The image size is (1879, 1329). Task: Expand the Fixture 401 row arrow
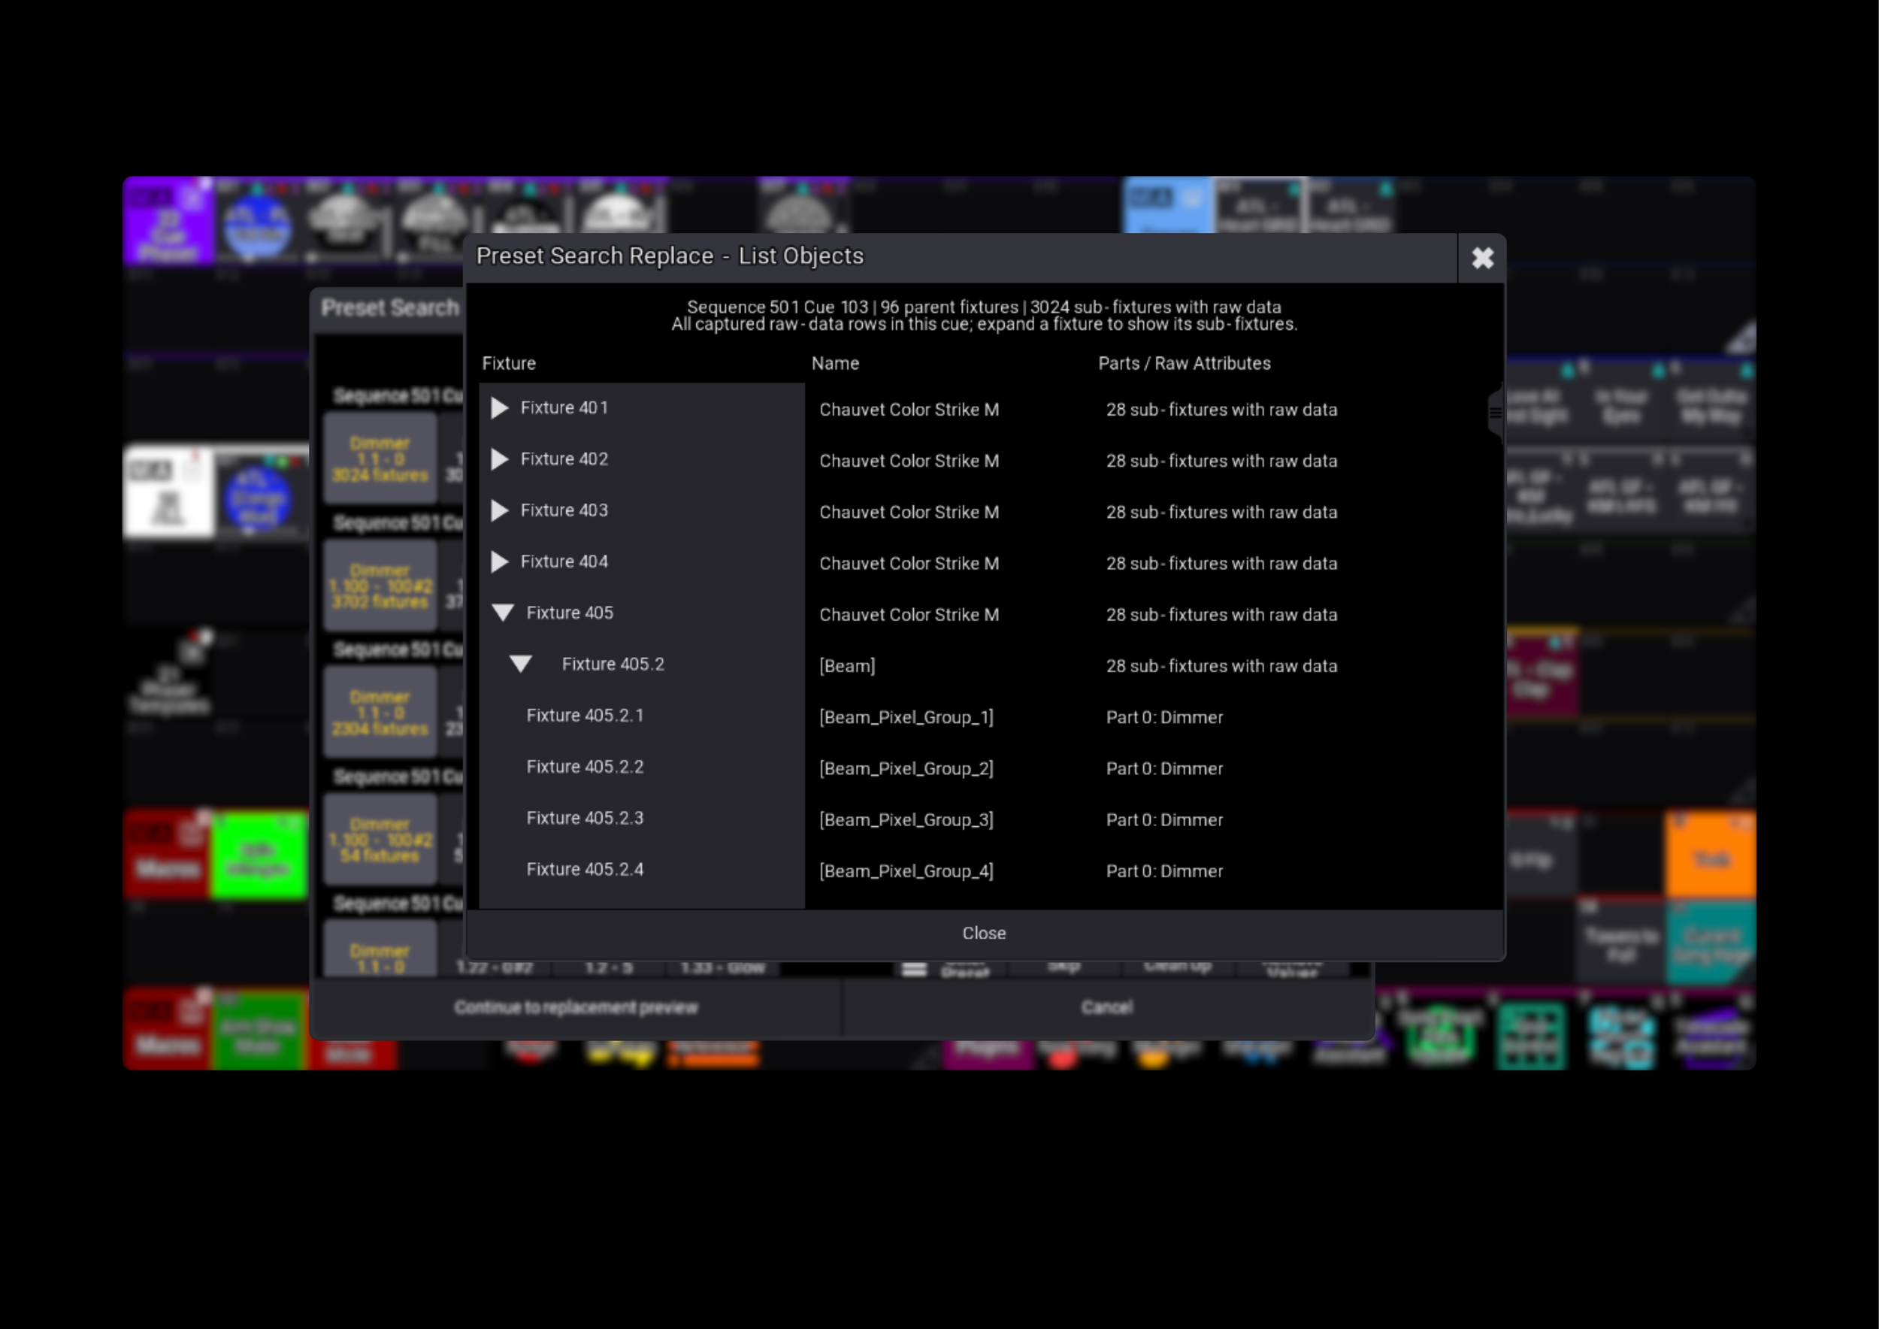[x=499, y=407]
